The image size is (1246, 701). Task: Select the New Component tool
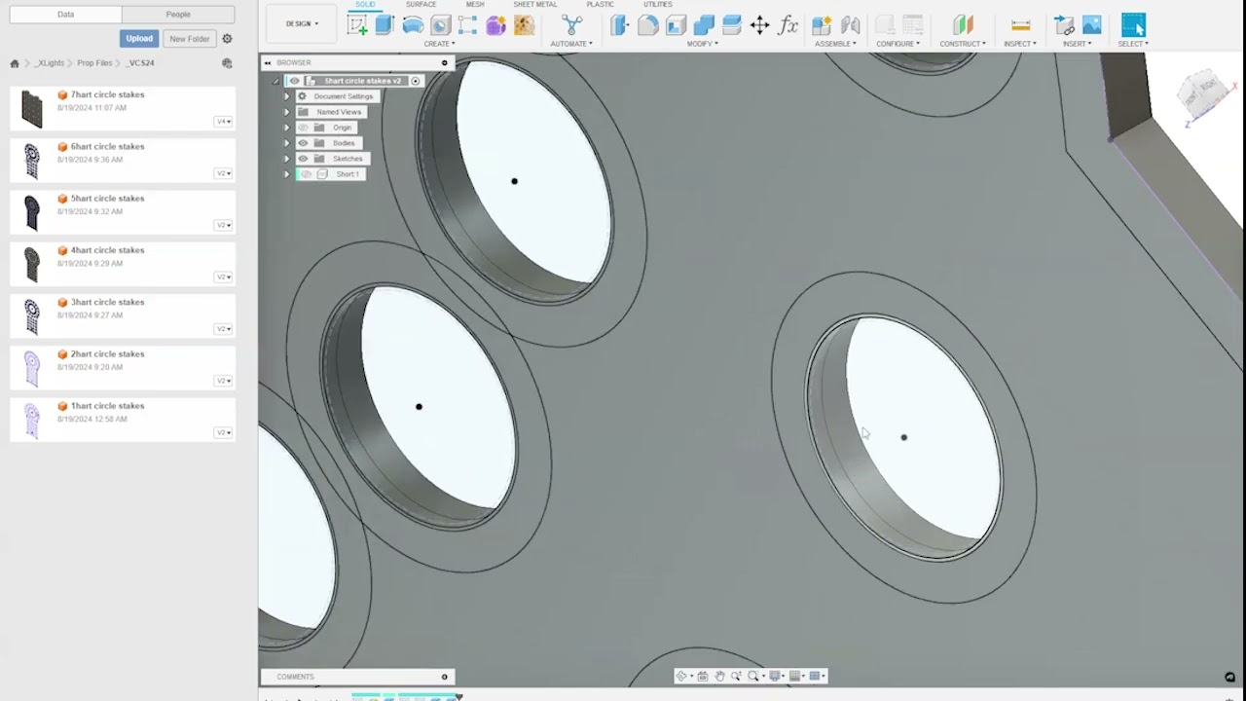tap(822, 25)
